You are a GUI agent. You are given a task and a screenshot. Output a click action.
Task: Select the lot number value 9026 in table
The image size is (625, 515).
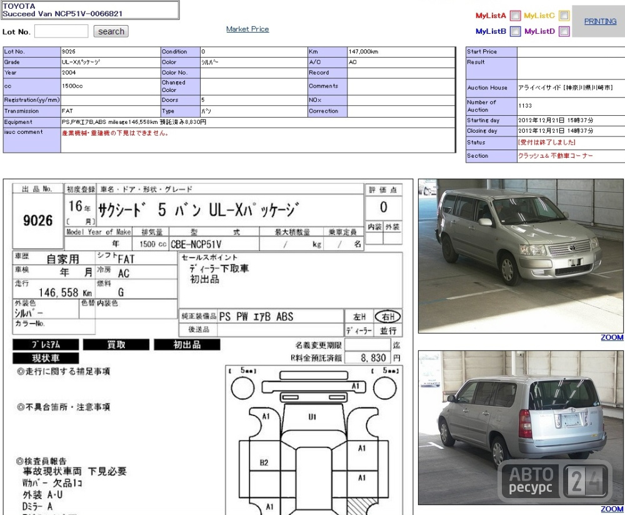[x=69, y=51]
